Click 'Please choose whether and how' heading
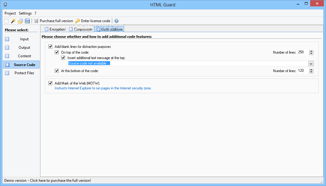The height and width of the screenshot is (186, 326). [x=97, y=37]
